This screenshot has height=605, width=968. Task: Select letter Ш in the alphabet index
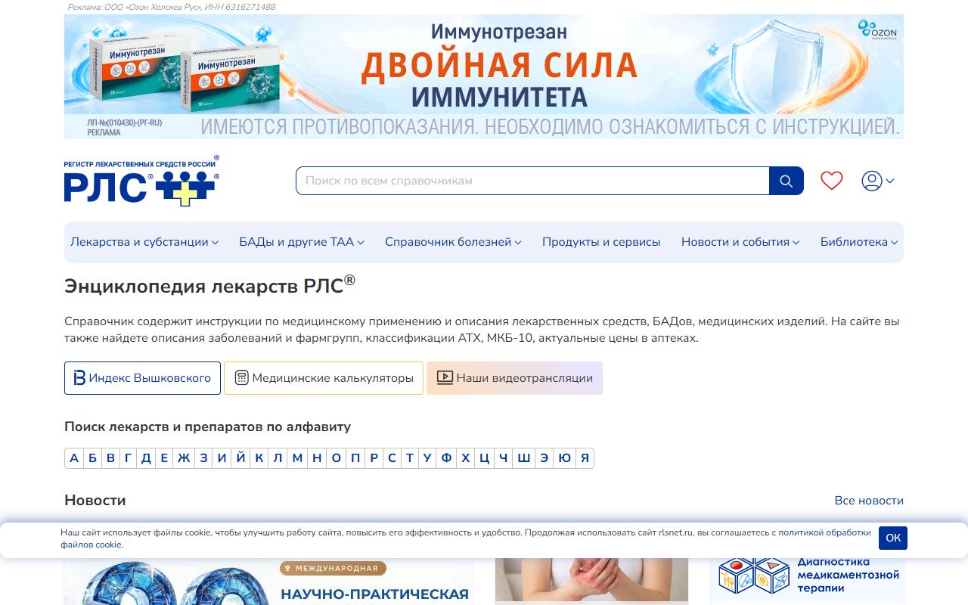(523, 458)
